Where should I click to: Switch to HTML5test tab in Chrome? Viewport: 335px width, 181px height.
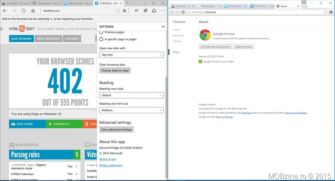coord(261,6)
